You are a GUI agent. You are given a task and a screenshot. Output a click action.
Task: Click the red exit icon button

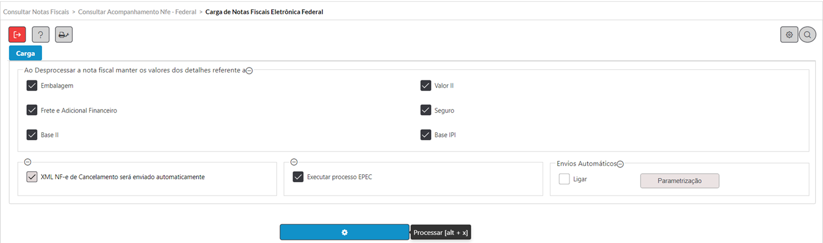coord(17,35)
